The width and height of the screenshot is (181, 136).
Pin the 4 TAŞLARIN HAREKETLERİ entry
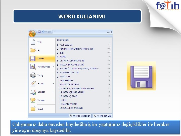point(109,64)
